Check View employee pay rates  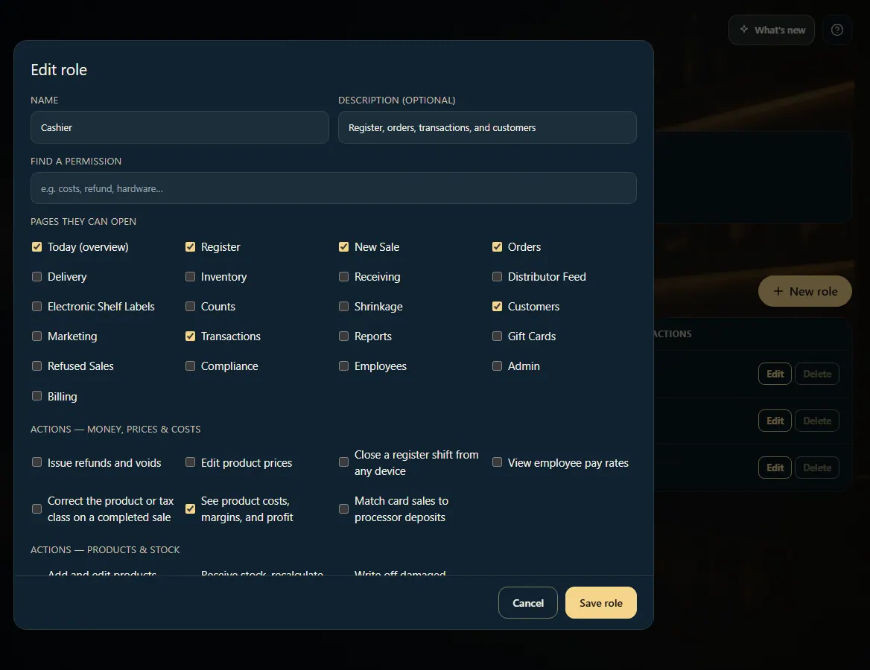497,462
